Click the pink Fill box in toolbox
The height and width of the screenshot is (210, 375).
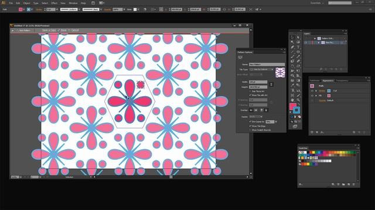(x=292, y=106)
